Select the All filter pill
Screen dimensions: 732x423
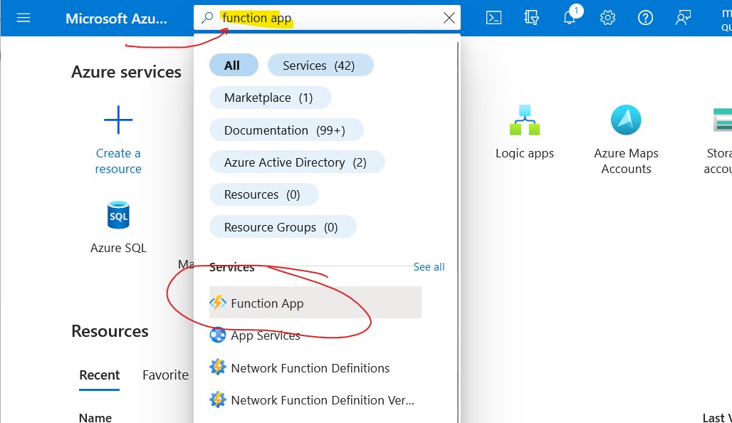(234, 66)
